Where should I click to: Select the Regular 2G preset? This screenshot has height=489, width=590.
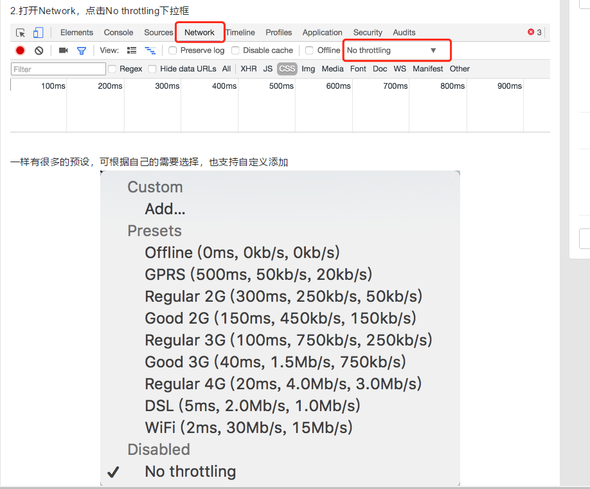tap(283, 296)
